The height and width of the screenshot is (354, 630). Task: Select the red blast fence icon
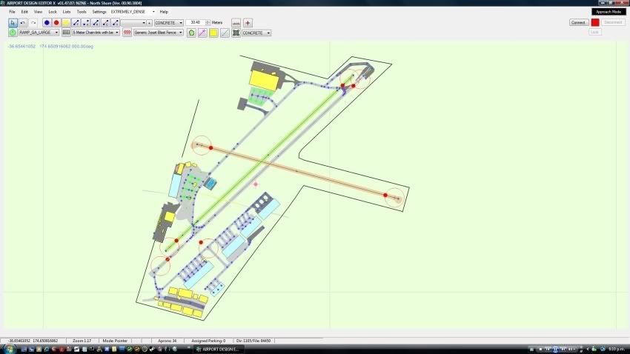(127, 33)
